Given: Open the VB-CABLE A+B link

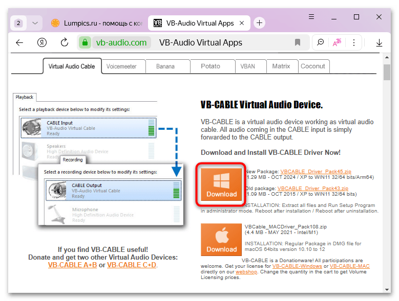Looking at the screenshot, I should click(x=73, y=265).
